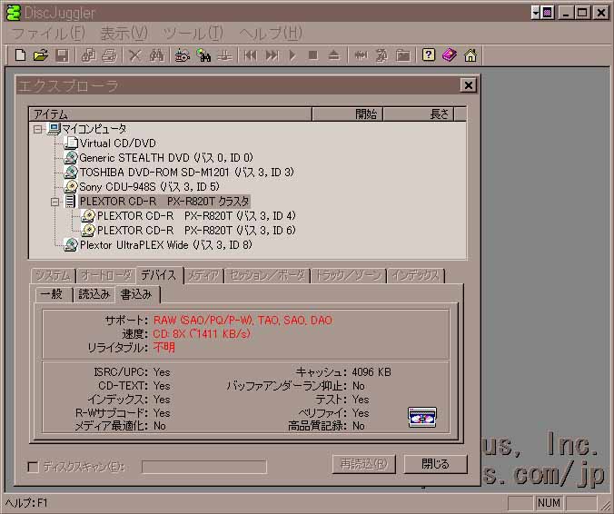The width and height of the screenshot is (614, 514).
Task: Click the New document toolbar icon
Action: coord(20,55)
